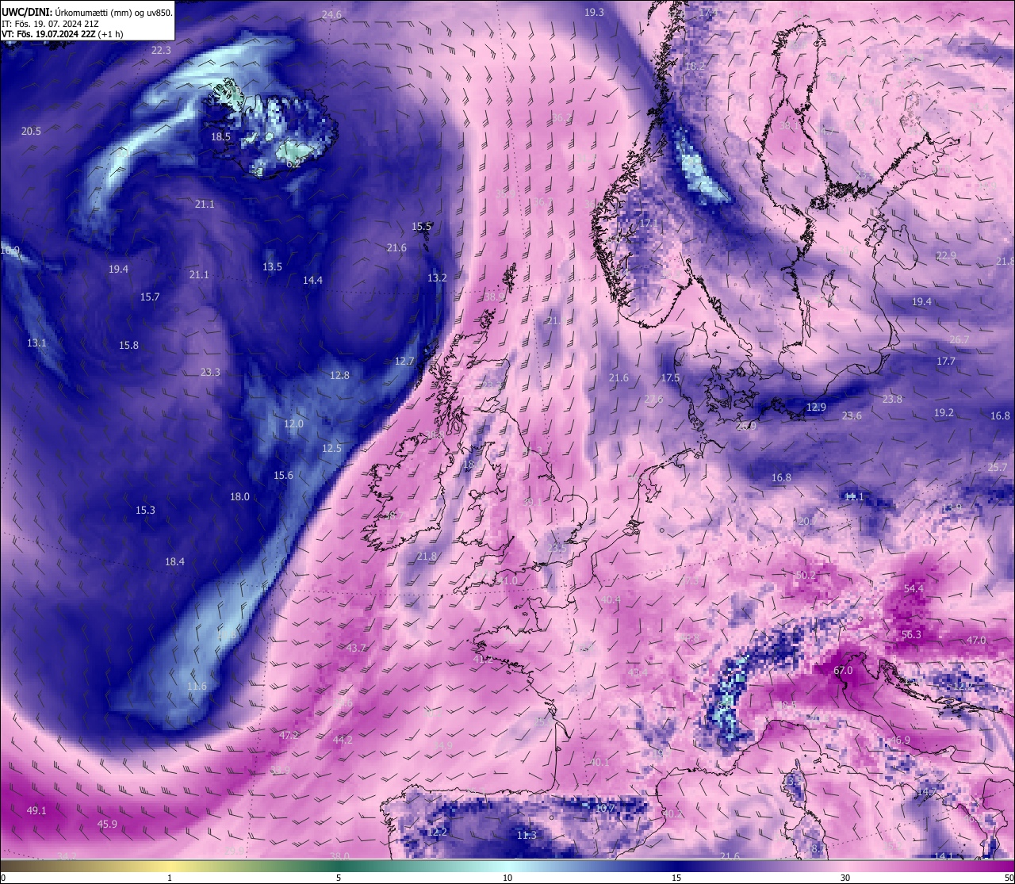Image resolution: width=1015 pixels, height=884 pixels.
Task: Click the 10 tick label on the color scale
Action: coord(507,878)
